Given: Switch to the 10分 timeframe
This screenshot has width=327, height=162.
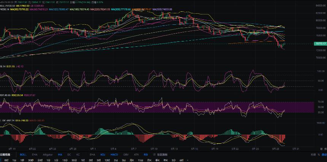Looking at the screenshot, I should pyautogui.click(x=65, y=160).
